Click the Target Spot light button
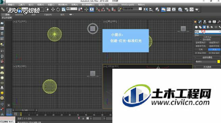Screen dimensions: 221x123 pos(201,43)
